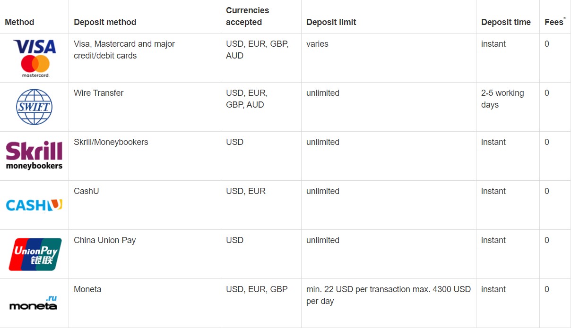This screenshot has height=328, width=571.
Task: Click the moneta.ru logo
Action: [x=33, y=303]
